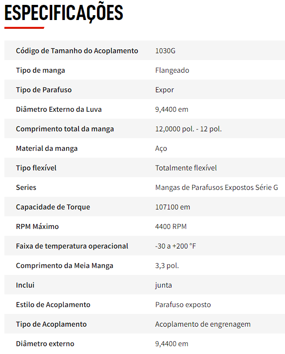Click the 12,0000 pol. - 12 pol. value
The height and width of the screenshot is (354, 285).
pyautogui.click(x=189, y=129)
